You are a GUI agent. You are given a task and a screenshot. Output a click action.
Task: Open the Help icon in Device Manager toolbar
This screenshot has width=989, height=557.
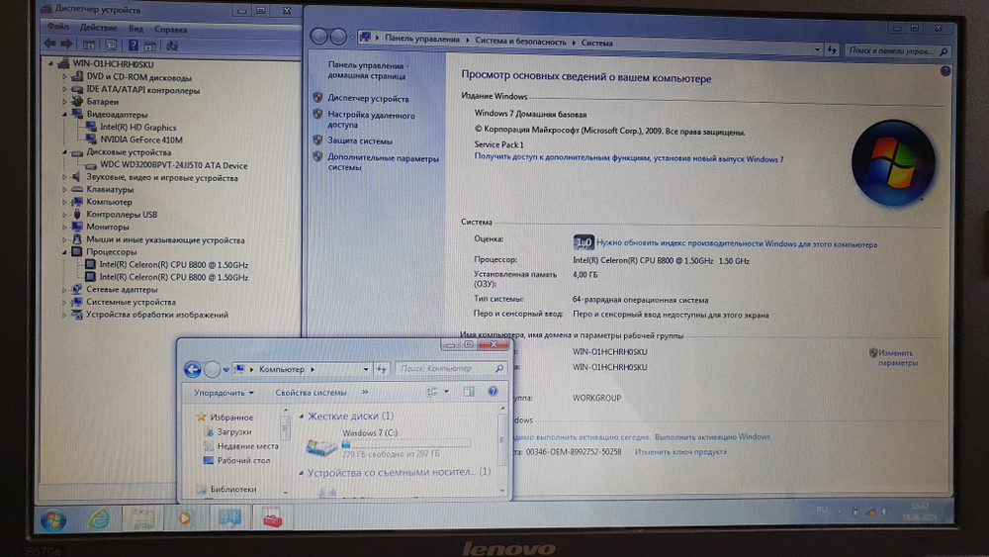[134, 46]
